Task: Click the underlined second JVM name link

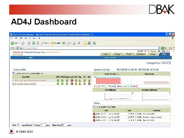Action: [24, 84]
